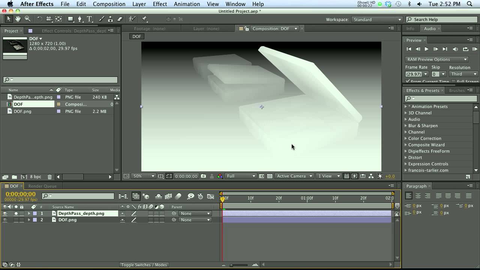
Task: Open the Animation menu
Action: [x=187, y=4]
